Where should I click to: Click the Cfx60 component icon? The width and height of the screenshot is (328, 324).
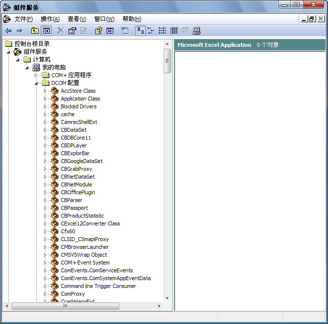pyautogui.click(x=55, y=231)
